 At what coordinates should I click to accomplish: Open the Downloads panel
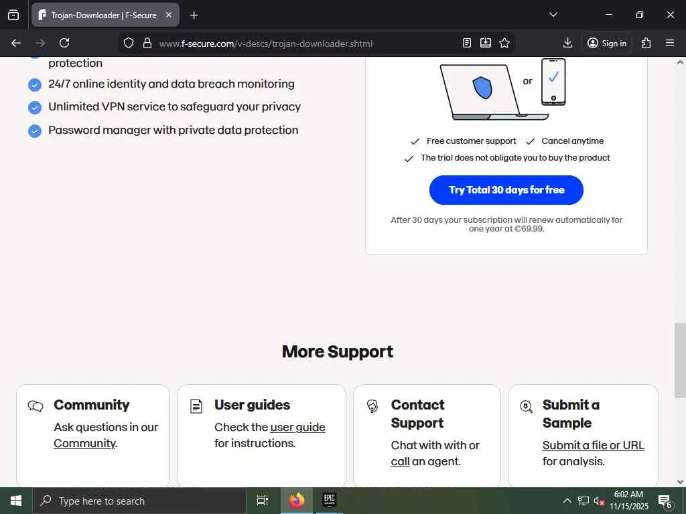pyautogui.click(x=567, y=43)
